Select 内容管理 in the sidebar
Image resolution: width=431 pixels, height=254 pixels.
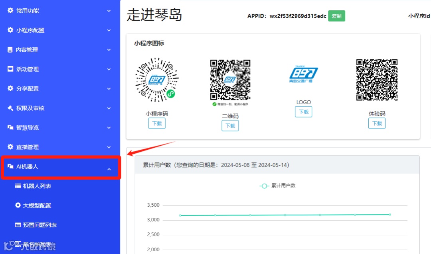pos(60,50)
